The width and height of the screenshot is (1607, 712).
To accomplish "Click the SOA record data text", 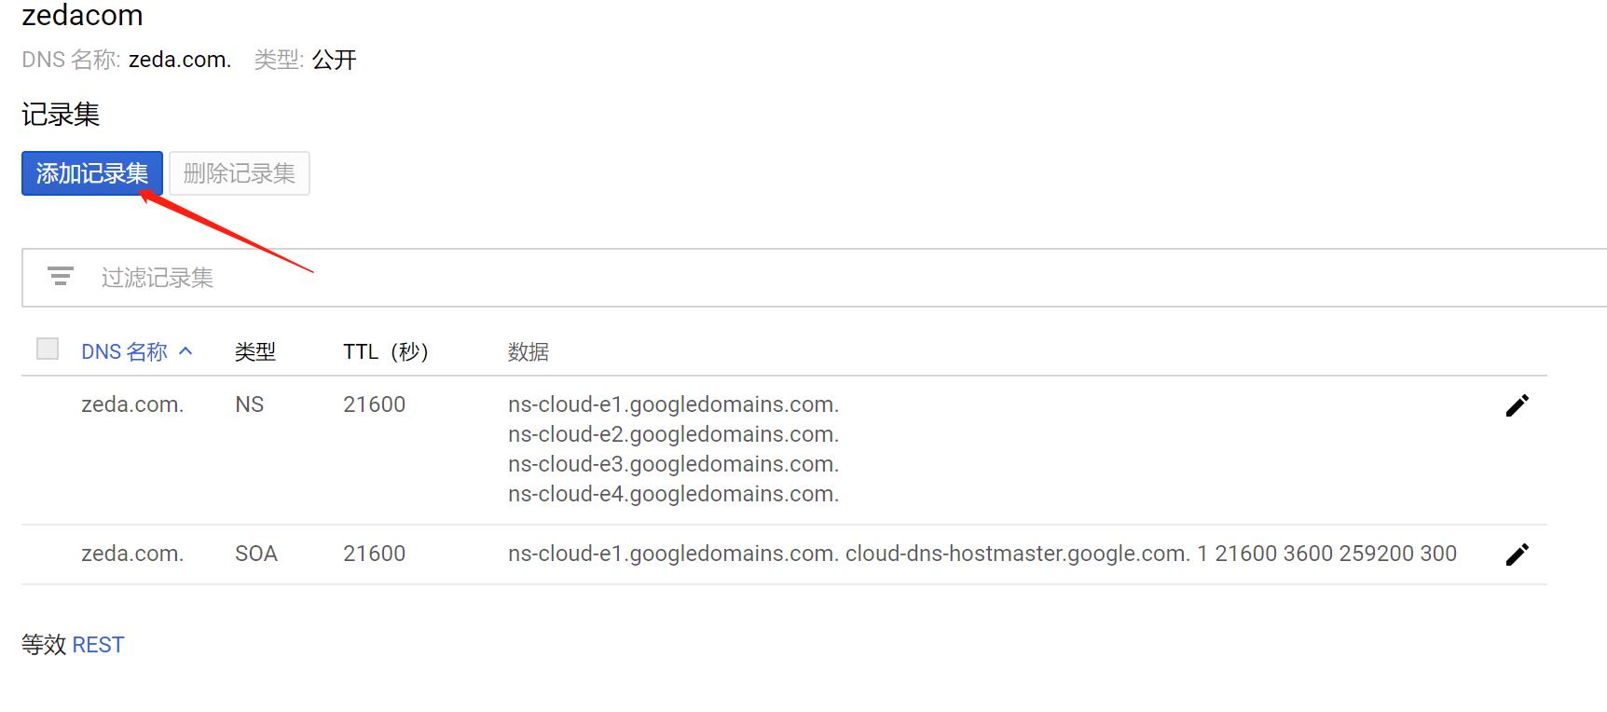I will [x=982, y=554].
